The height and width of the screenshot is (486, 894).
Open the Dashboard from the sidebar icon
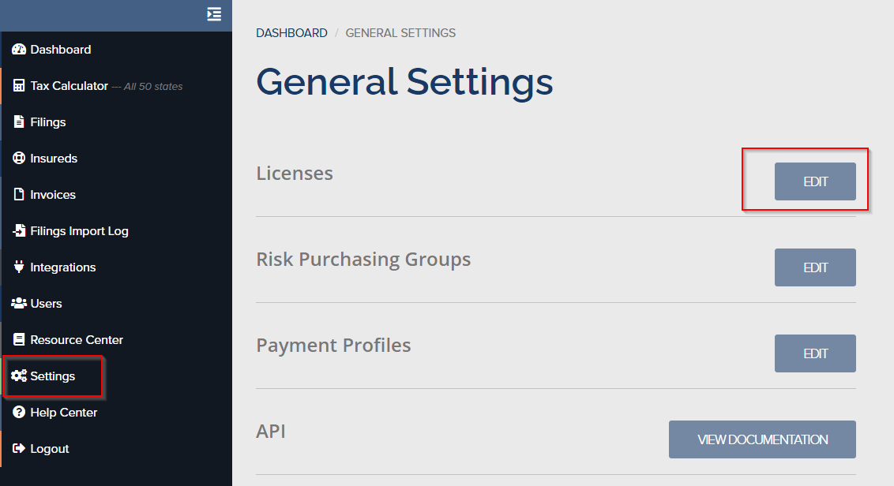19,49
